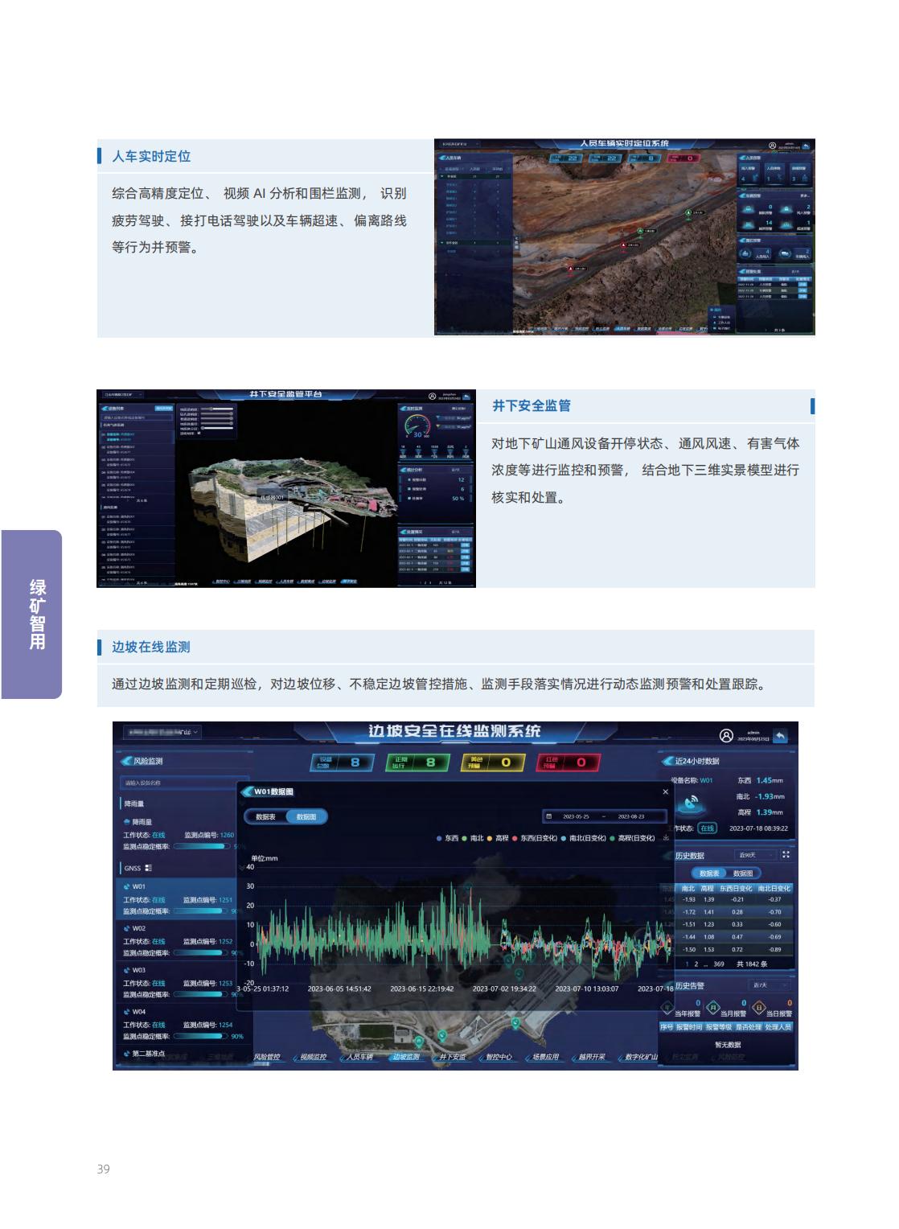Toggle the 东西(日变化) legend series

coord(535,837)
